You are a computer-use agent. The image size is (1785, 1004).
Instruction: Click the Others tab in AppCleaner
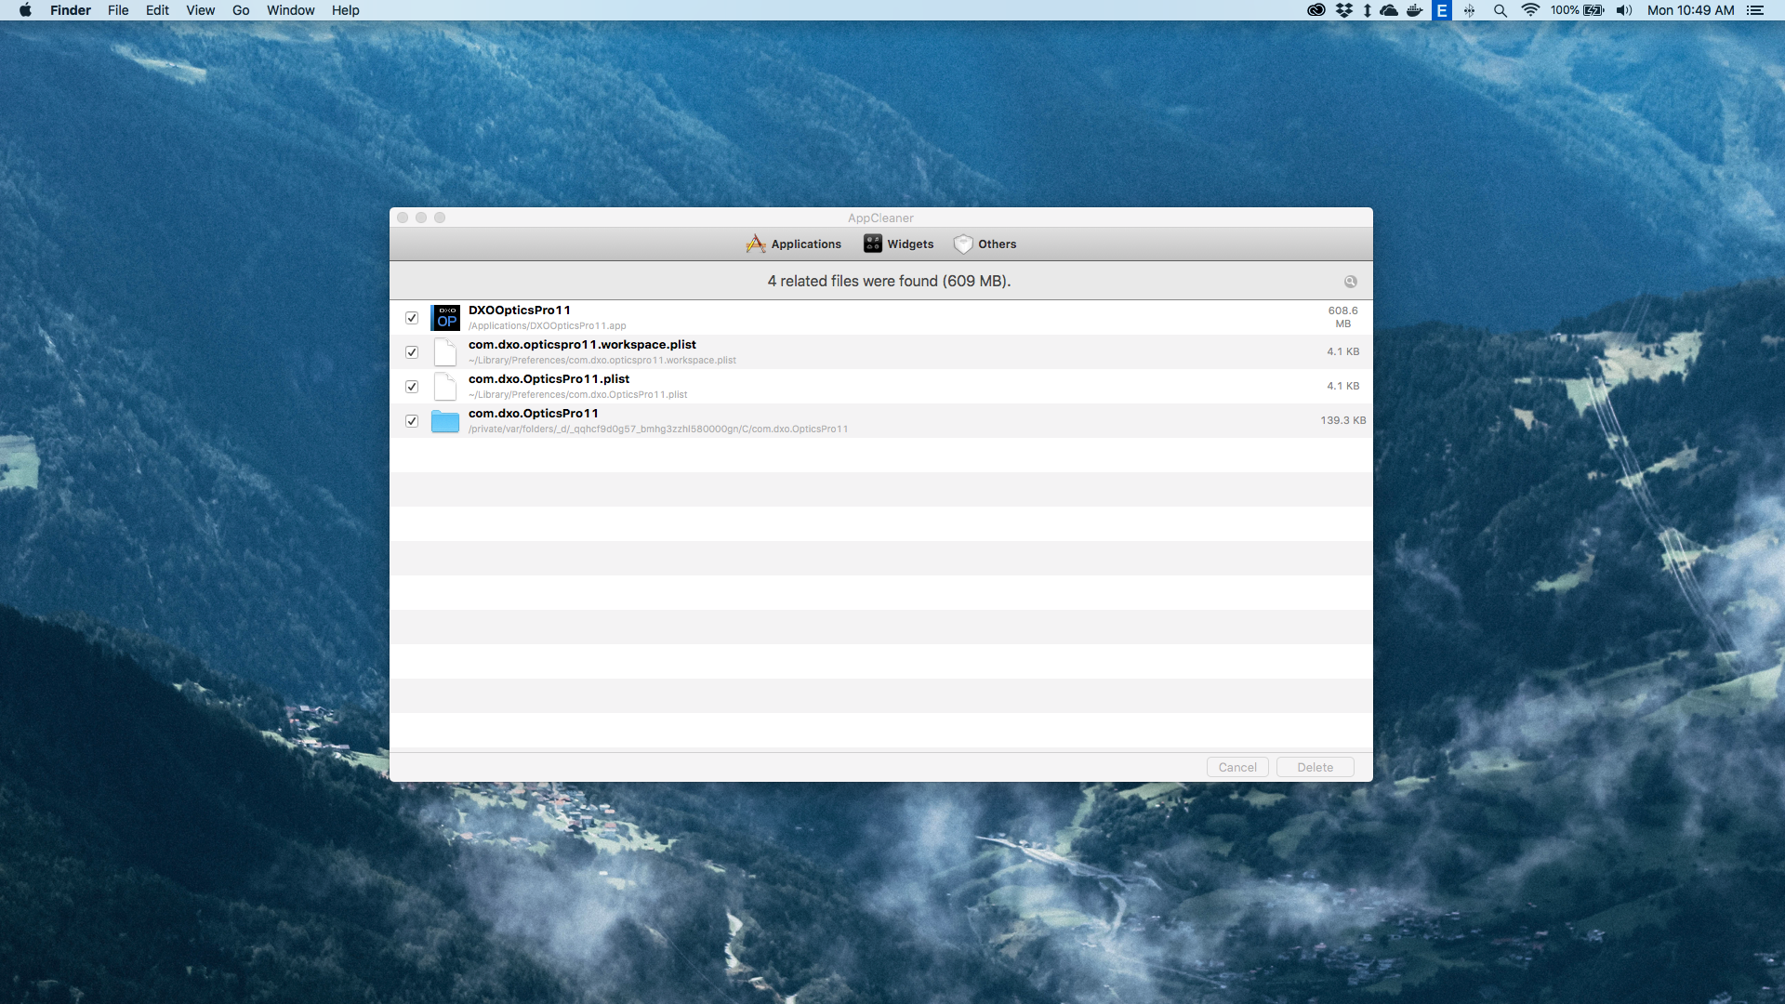(998, 243)
